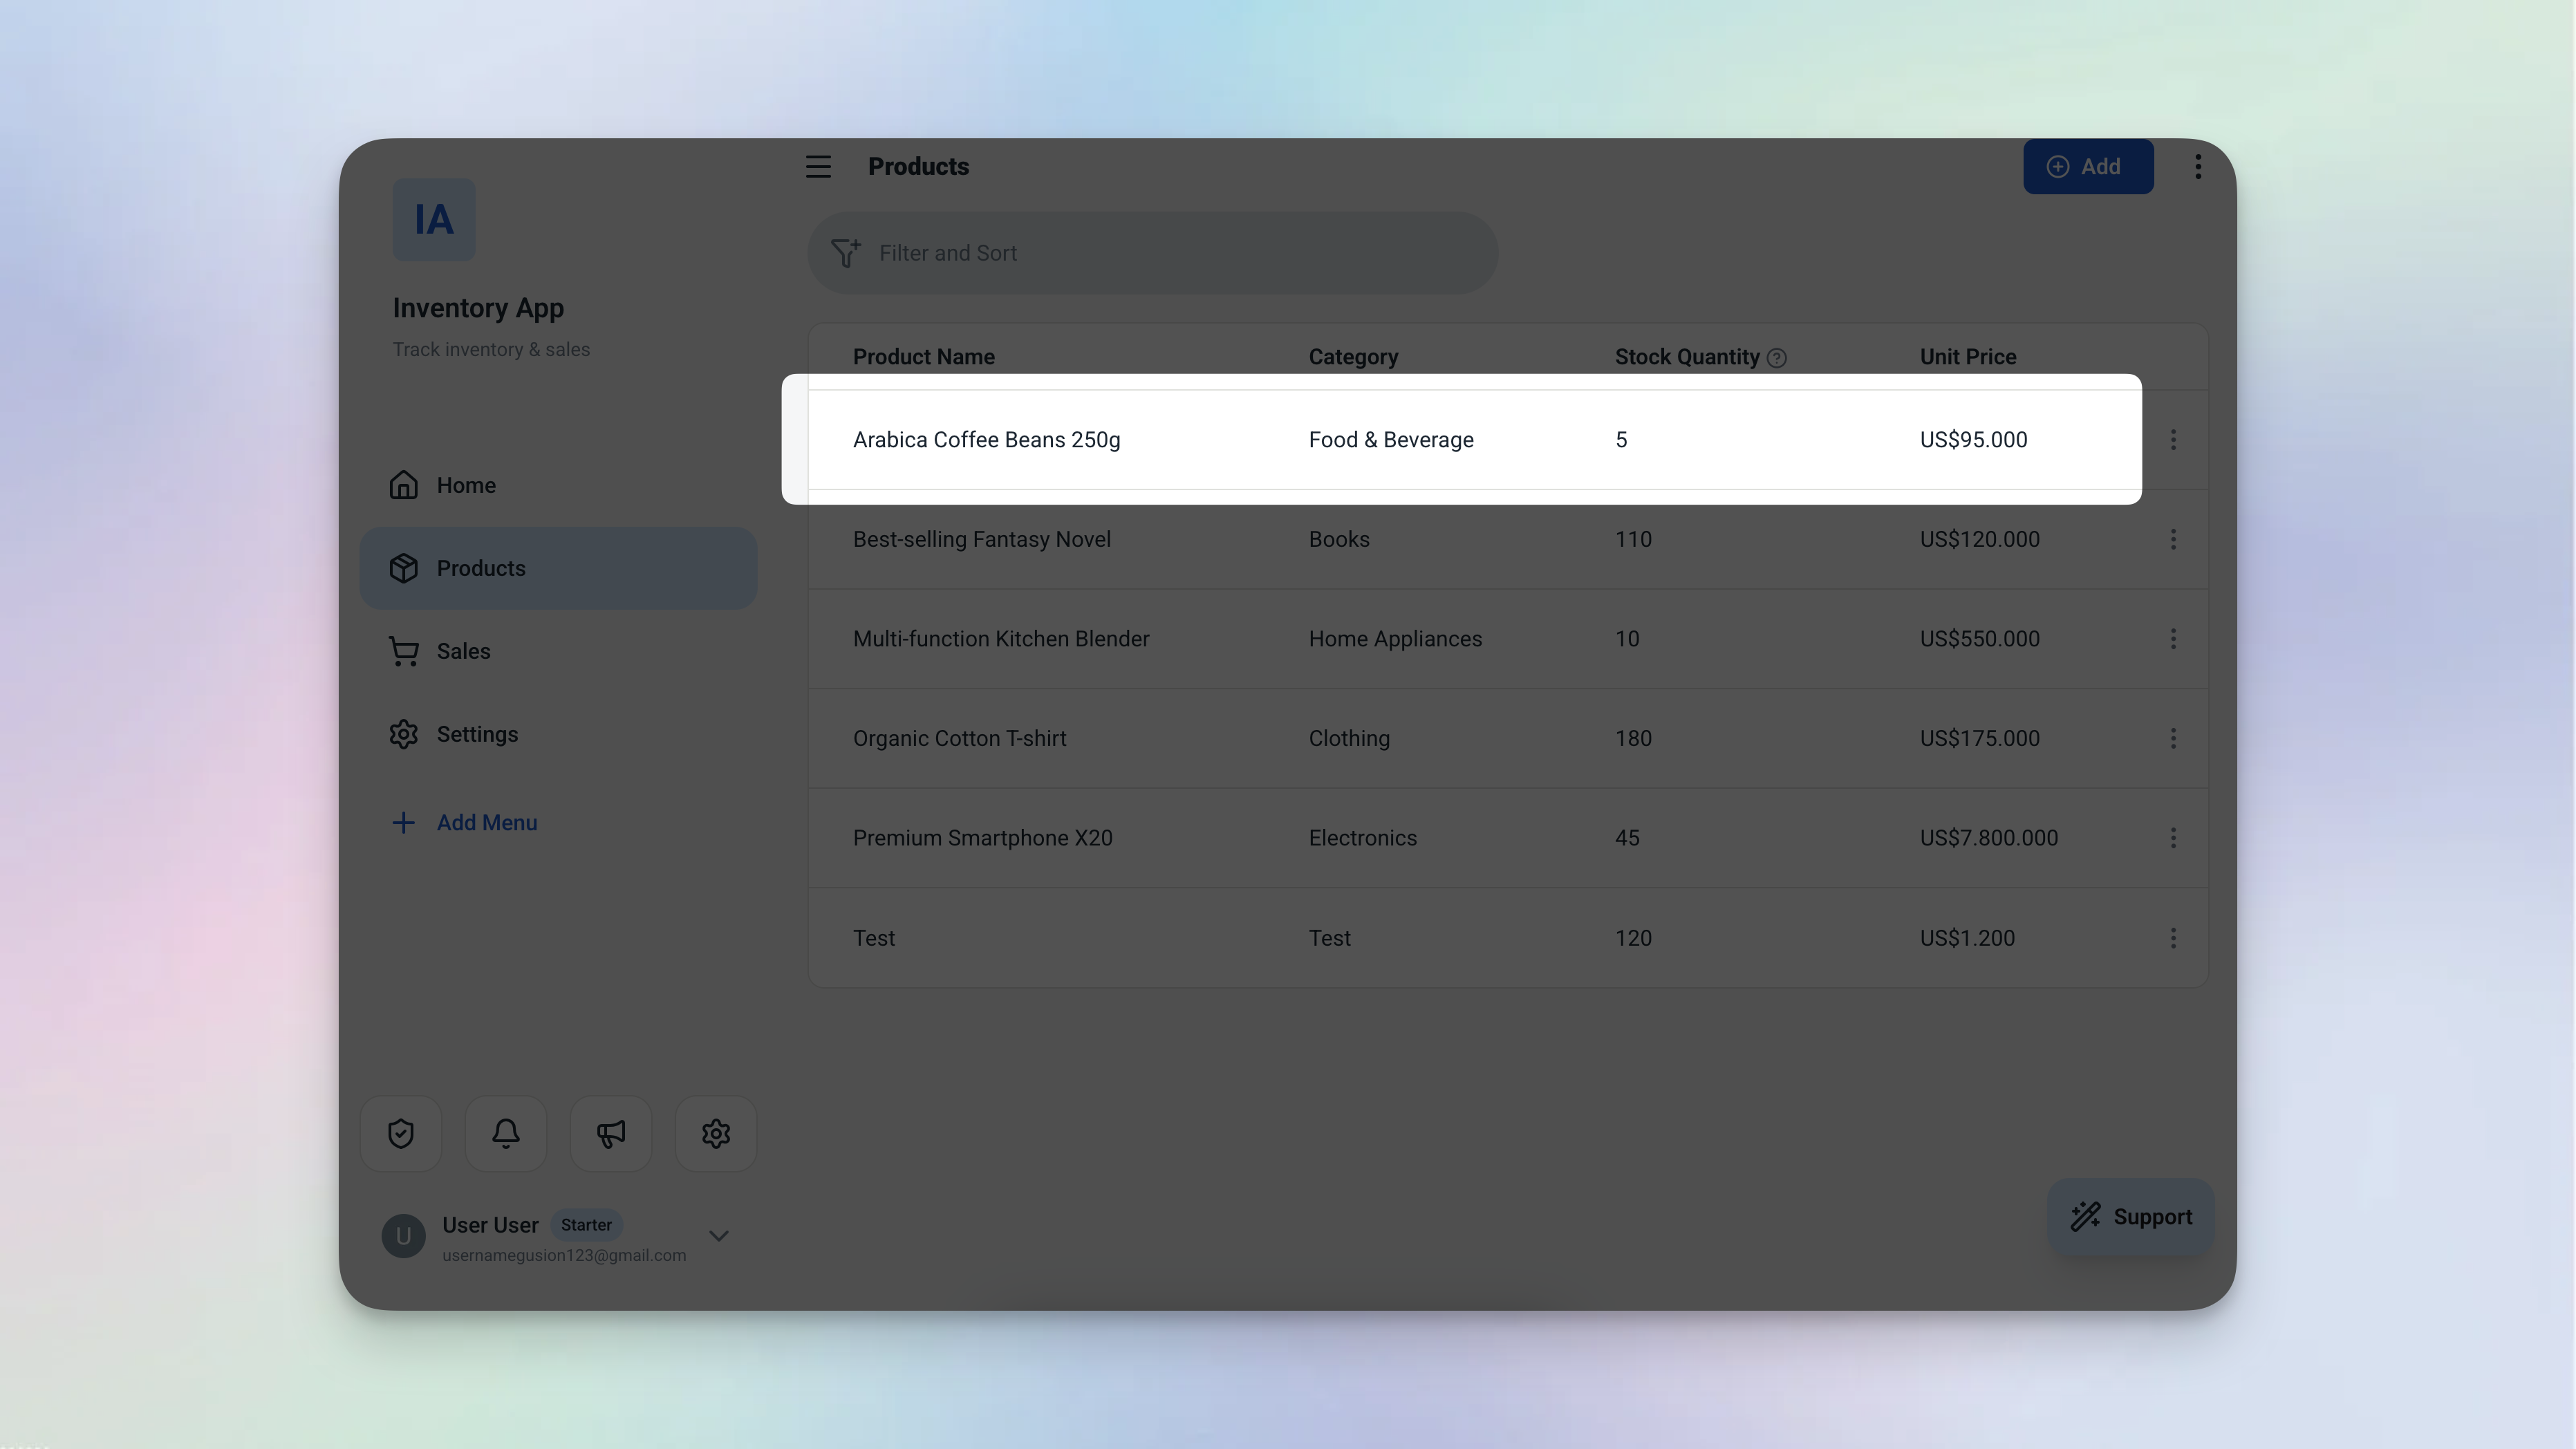Select Best-selling Fantasy Novel product name

coord(981,539)
